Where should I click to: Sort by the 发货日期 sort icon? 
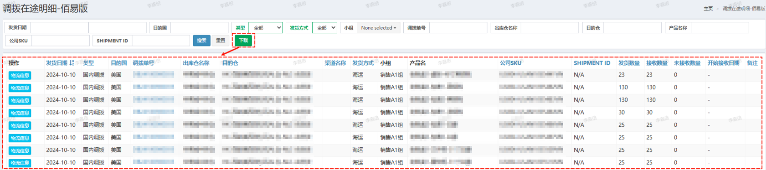tap(71, 63)
